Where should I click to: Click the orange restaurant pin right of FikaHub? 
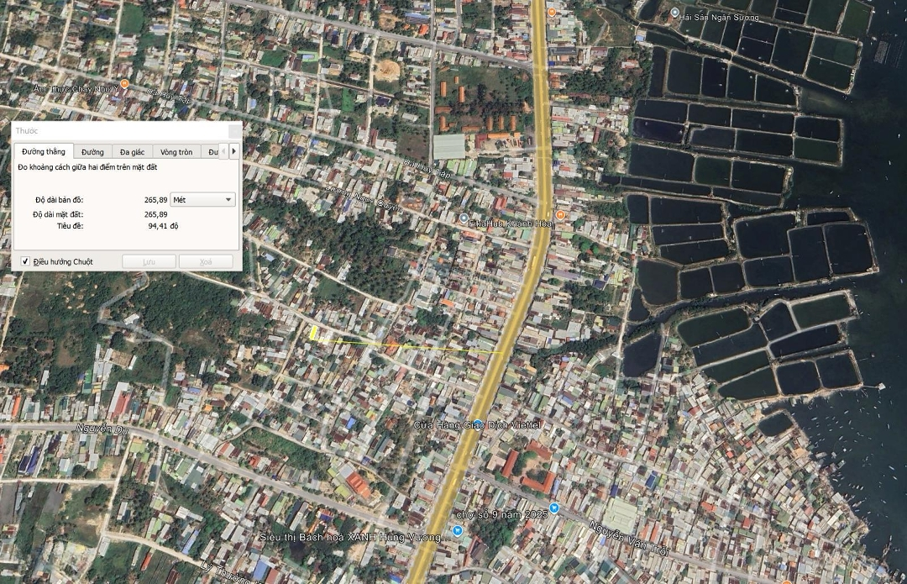pyautogui.click(x=561, y=216)
